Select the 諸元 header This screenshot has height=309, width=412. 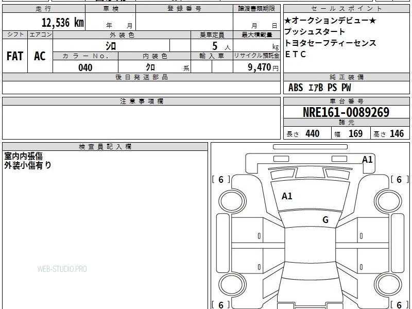(346, 123)
